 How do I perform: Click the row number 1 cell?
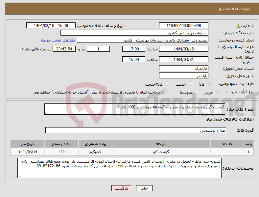[248, 152]
